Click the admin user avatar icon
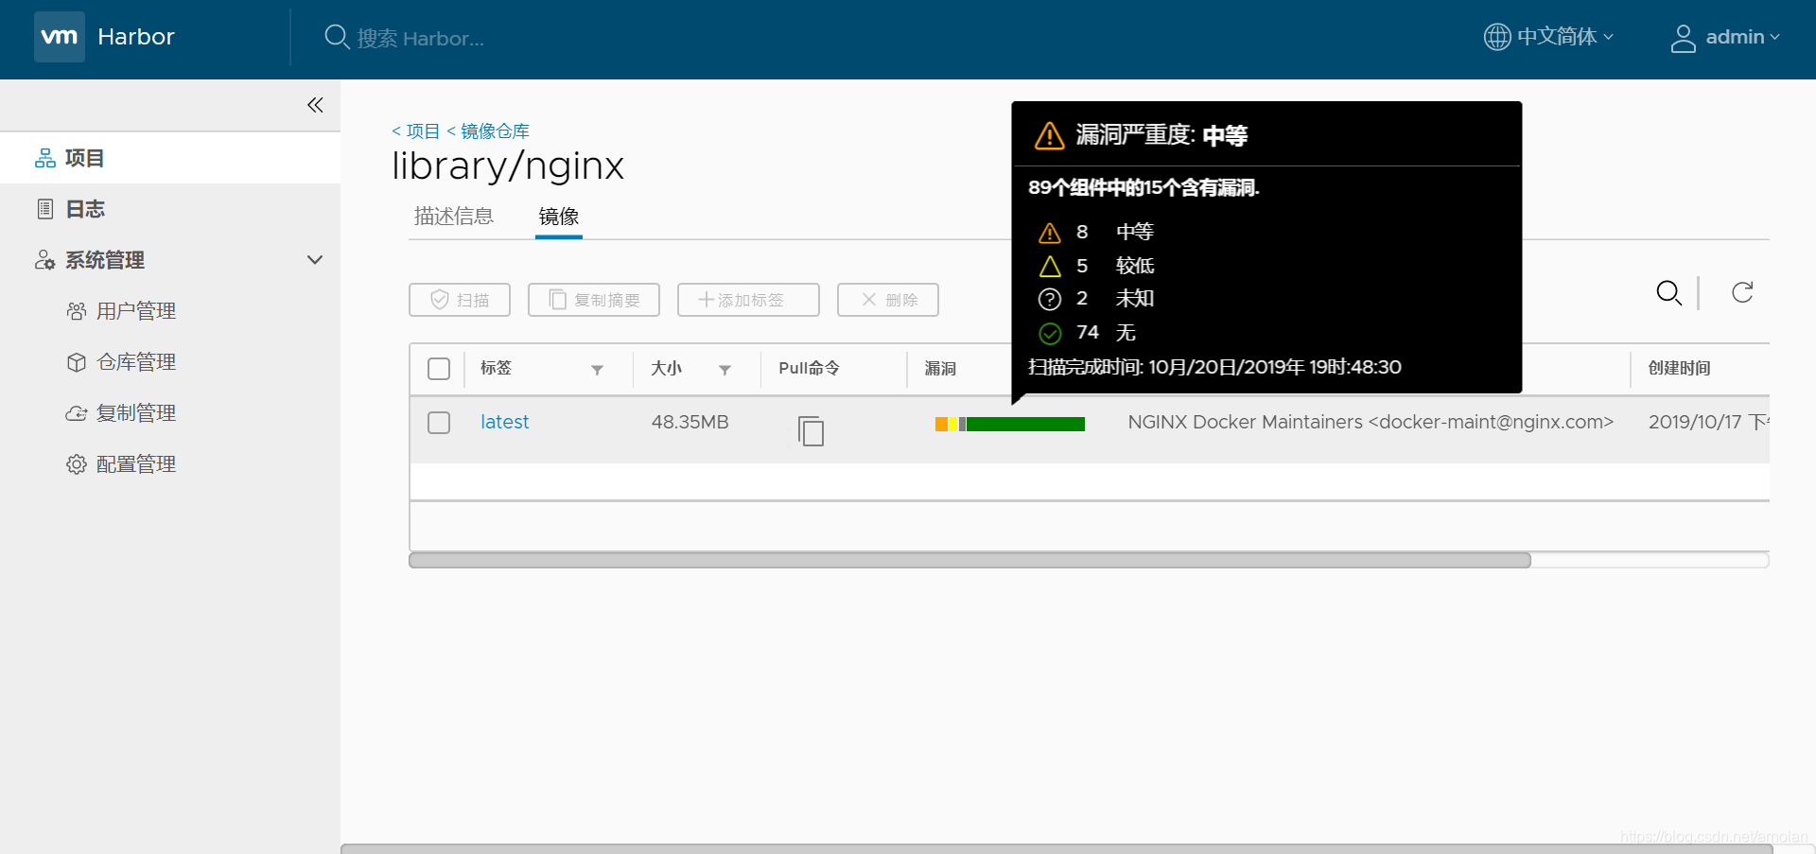This screenshot has width=1816, height=854. [1683, 38]
